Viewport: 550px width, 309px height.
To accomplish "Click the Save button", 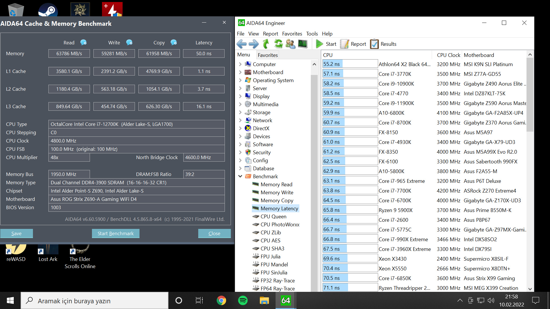I will 16,233.
